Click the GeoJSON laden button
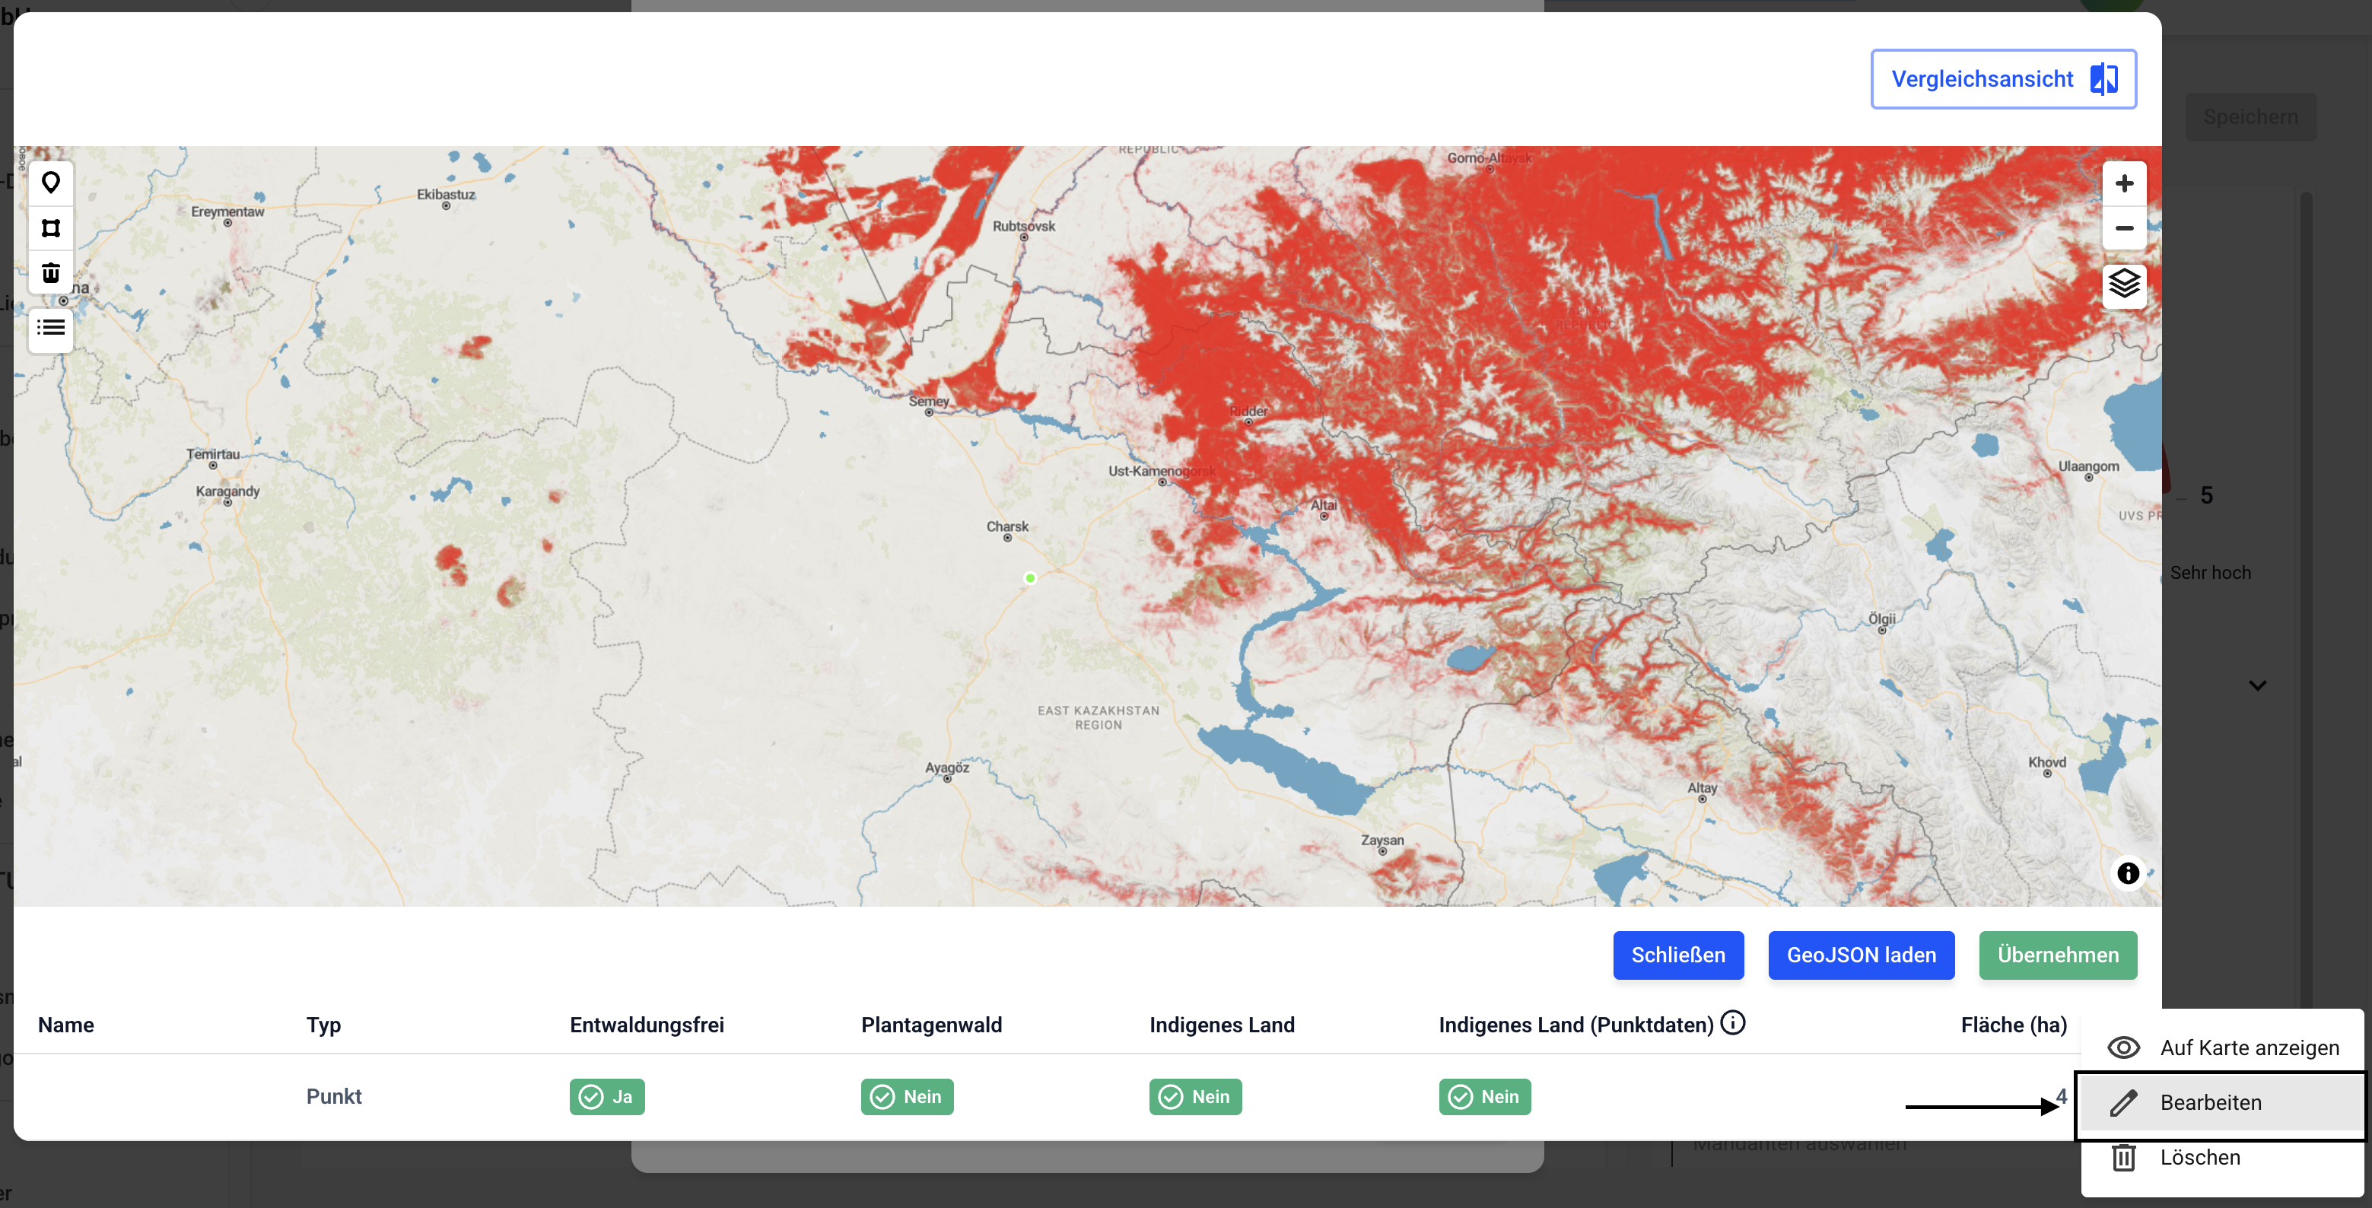2372x1208 pixels. click(1861, 955)
